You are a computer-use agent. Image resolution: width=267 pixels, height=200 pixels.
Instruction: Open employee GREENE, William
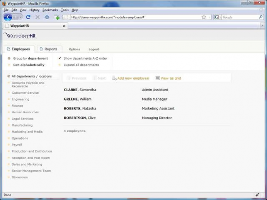78,99
